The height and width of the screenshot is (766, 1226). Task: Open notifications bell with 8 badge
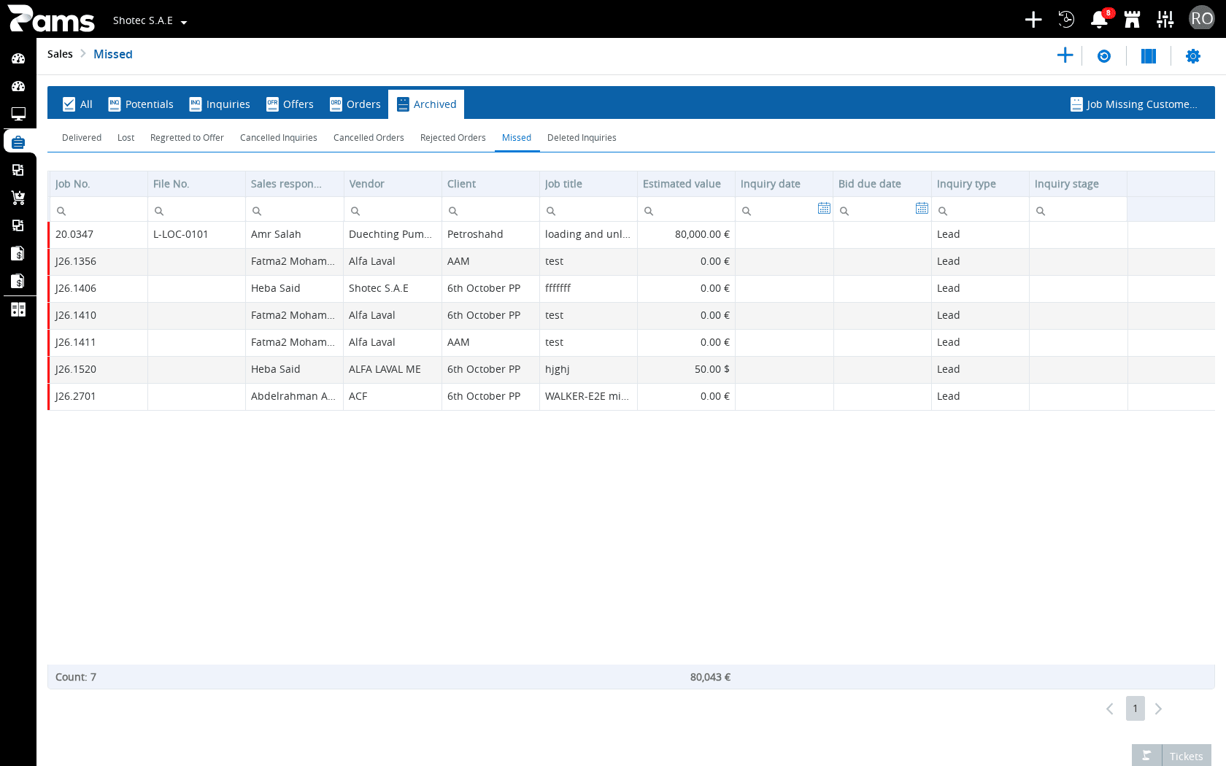pyautogui.click(x=1099, y=20)
